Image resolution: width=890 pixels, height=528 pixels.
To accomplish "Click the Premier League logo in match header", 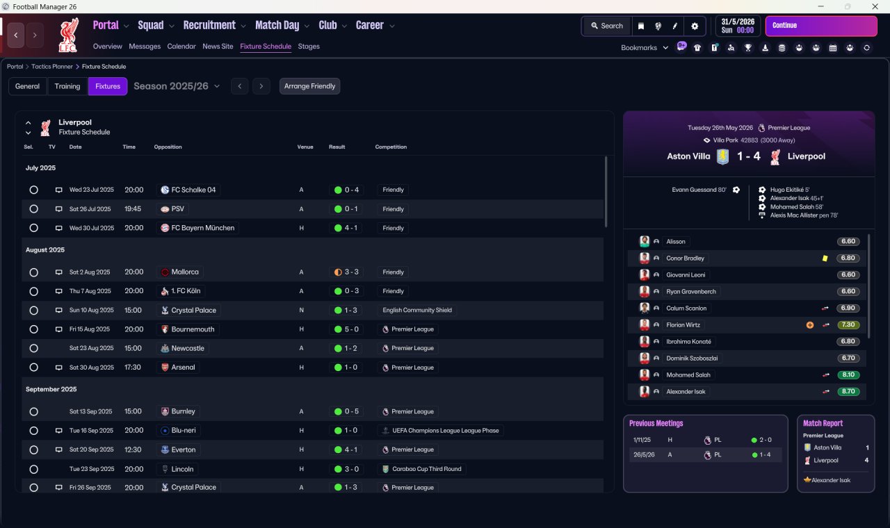I will (761, 128).
